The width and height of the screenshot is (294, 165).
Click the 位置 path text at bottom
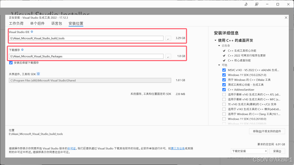pos(36,134)
